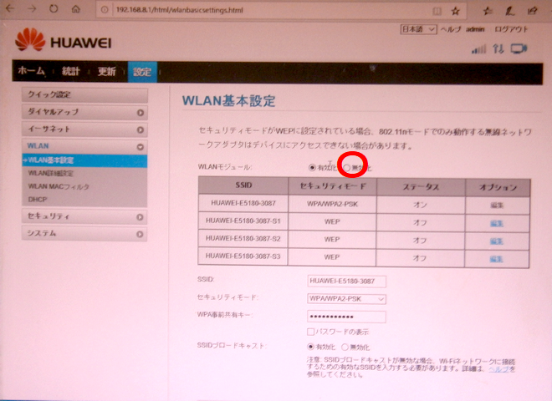The width and height of the screenshot is (552, 401).
Task: Open the 更新 tab
Action: click(x=107, y=71)
